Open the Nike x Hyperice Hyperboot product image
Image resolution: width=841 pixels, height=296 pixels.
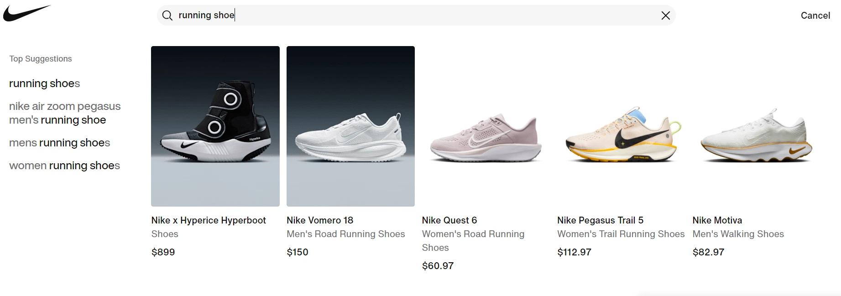point(215,126)
